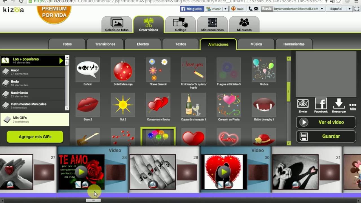Open the Boda category
361x203 pixels.
coord(33,83)
